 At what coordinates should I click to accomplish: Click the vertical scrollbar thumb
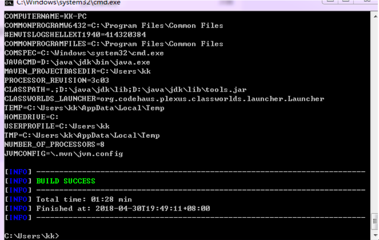click(375, 221)
